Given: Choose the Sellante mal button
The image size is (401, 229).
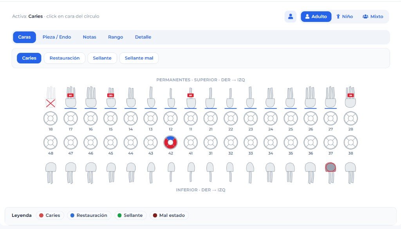Looking at the screenshot, I should tap(139, 58).
